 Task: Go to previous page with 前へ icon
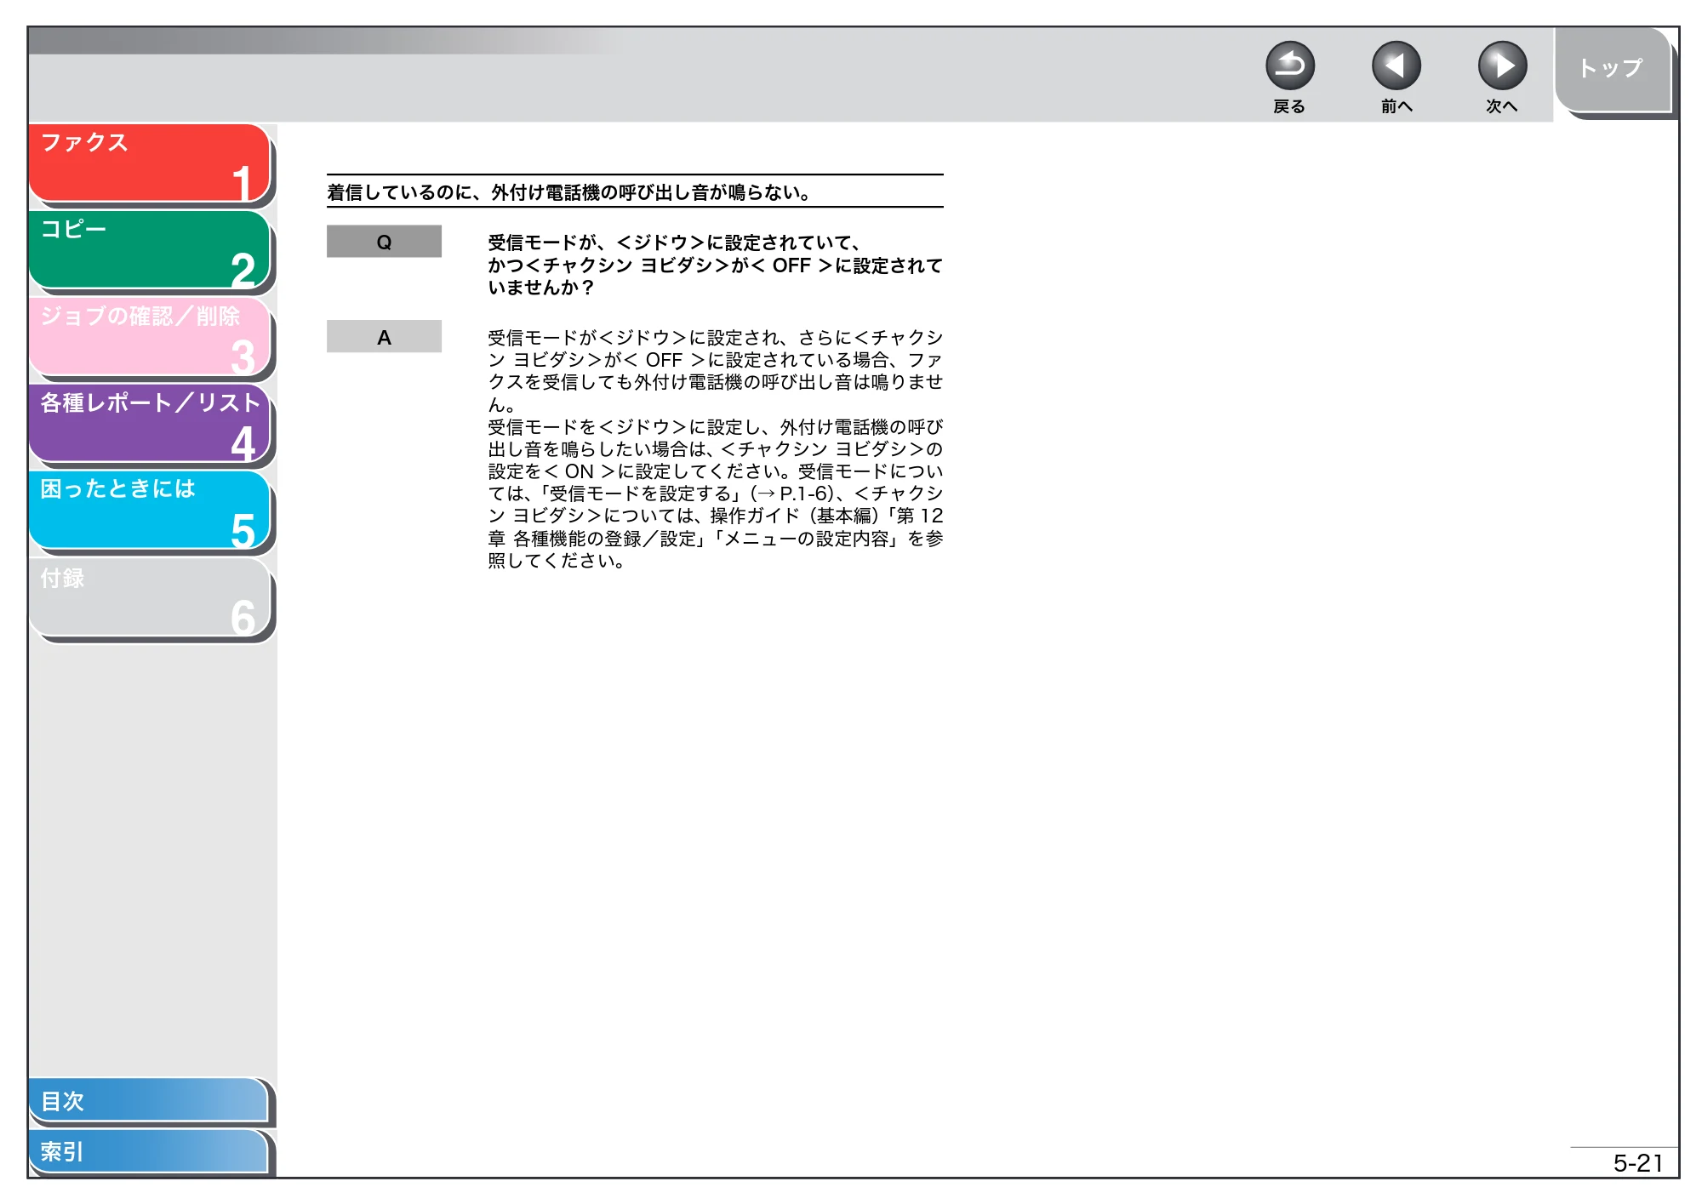coord(1396,66)
